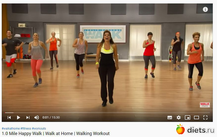Play the walking workout video
The height and width of the screenshot is (137, 217).
coord(18,117)
